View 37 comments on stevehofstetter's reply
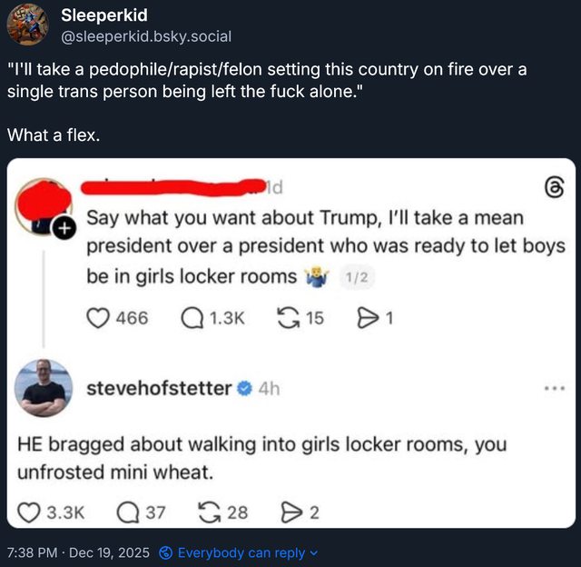The image size is (581, 567). coord(128,512)
